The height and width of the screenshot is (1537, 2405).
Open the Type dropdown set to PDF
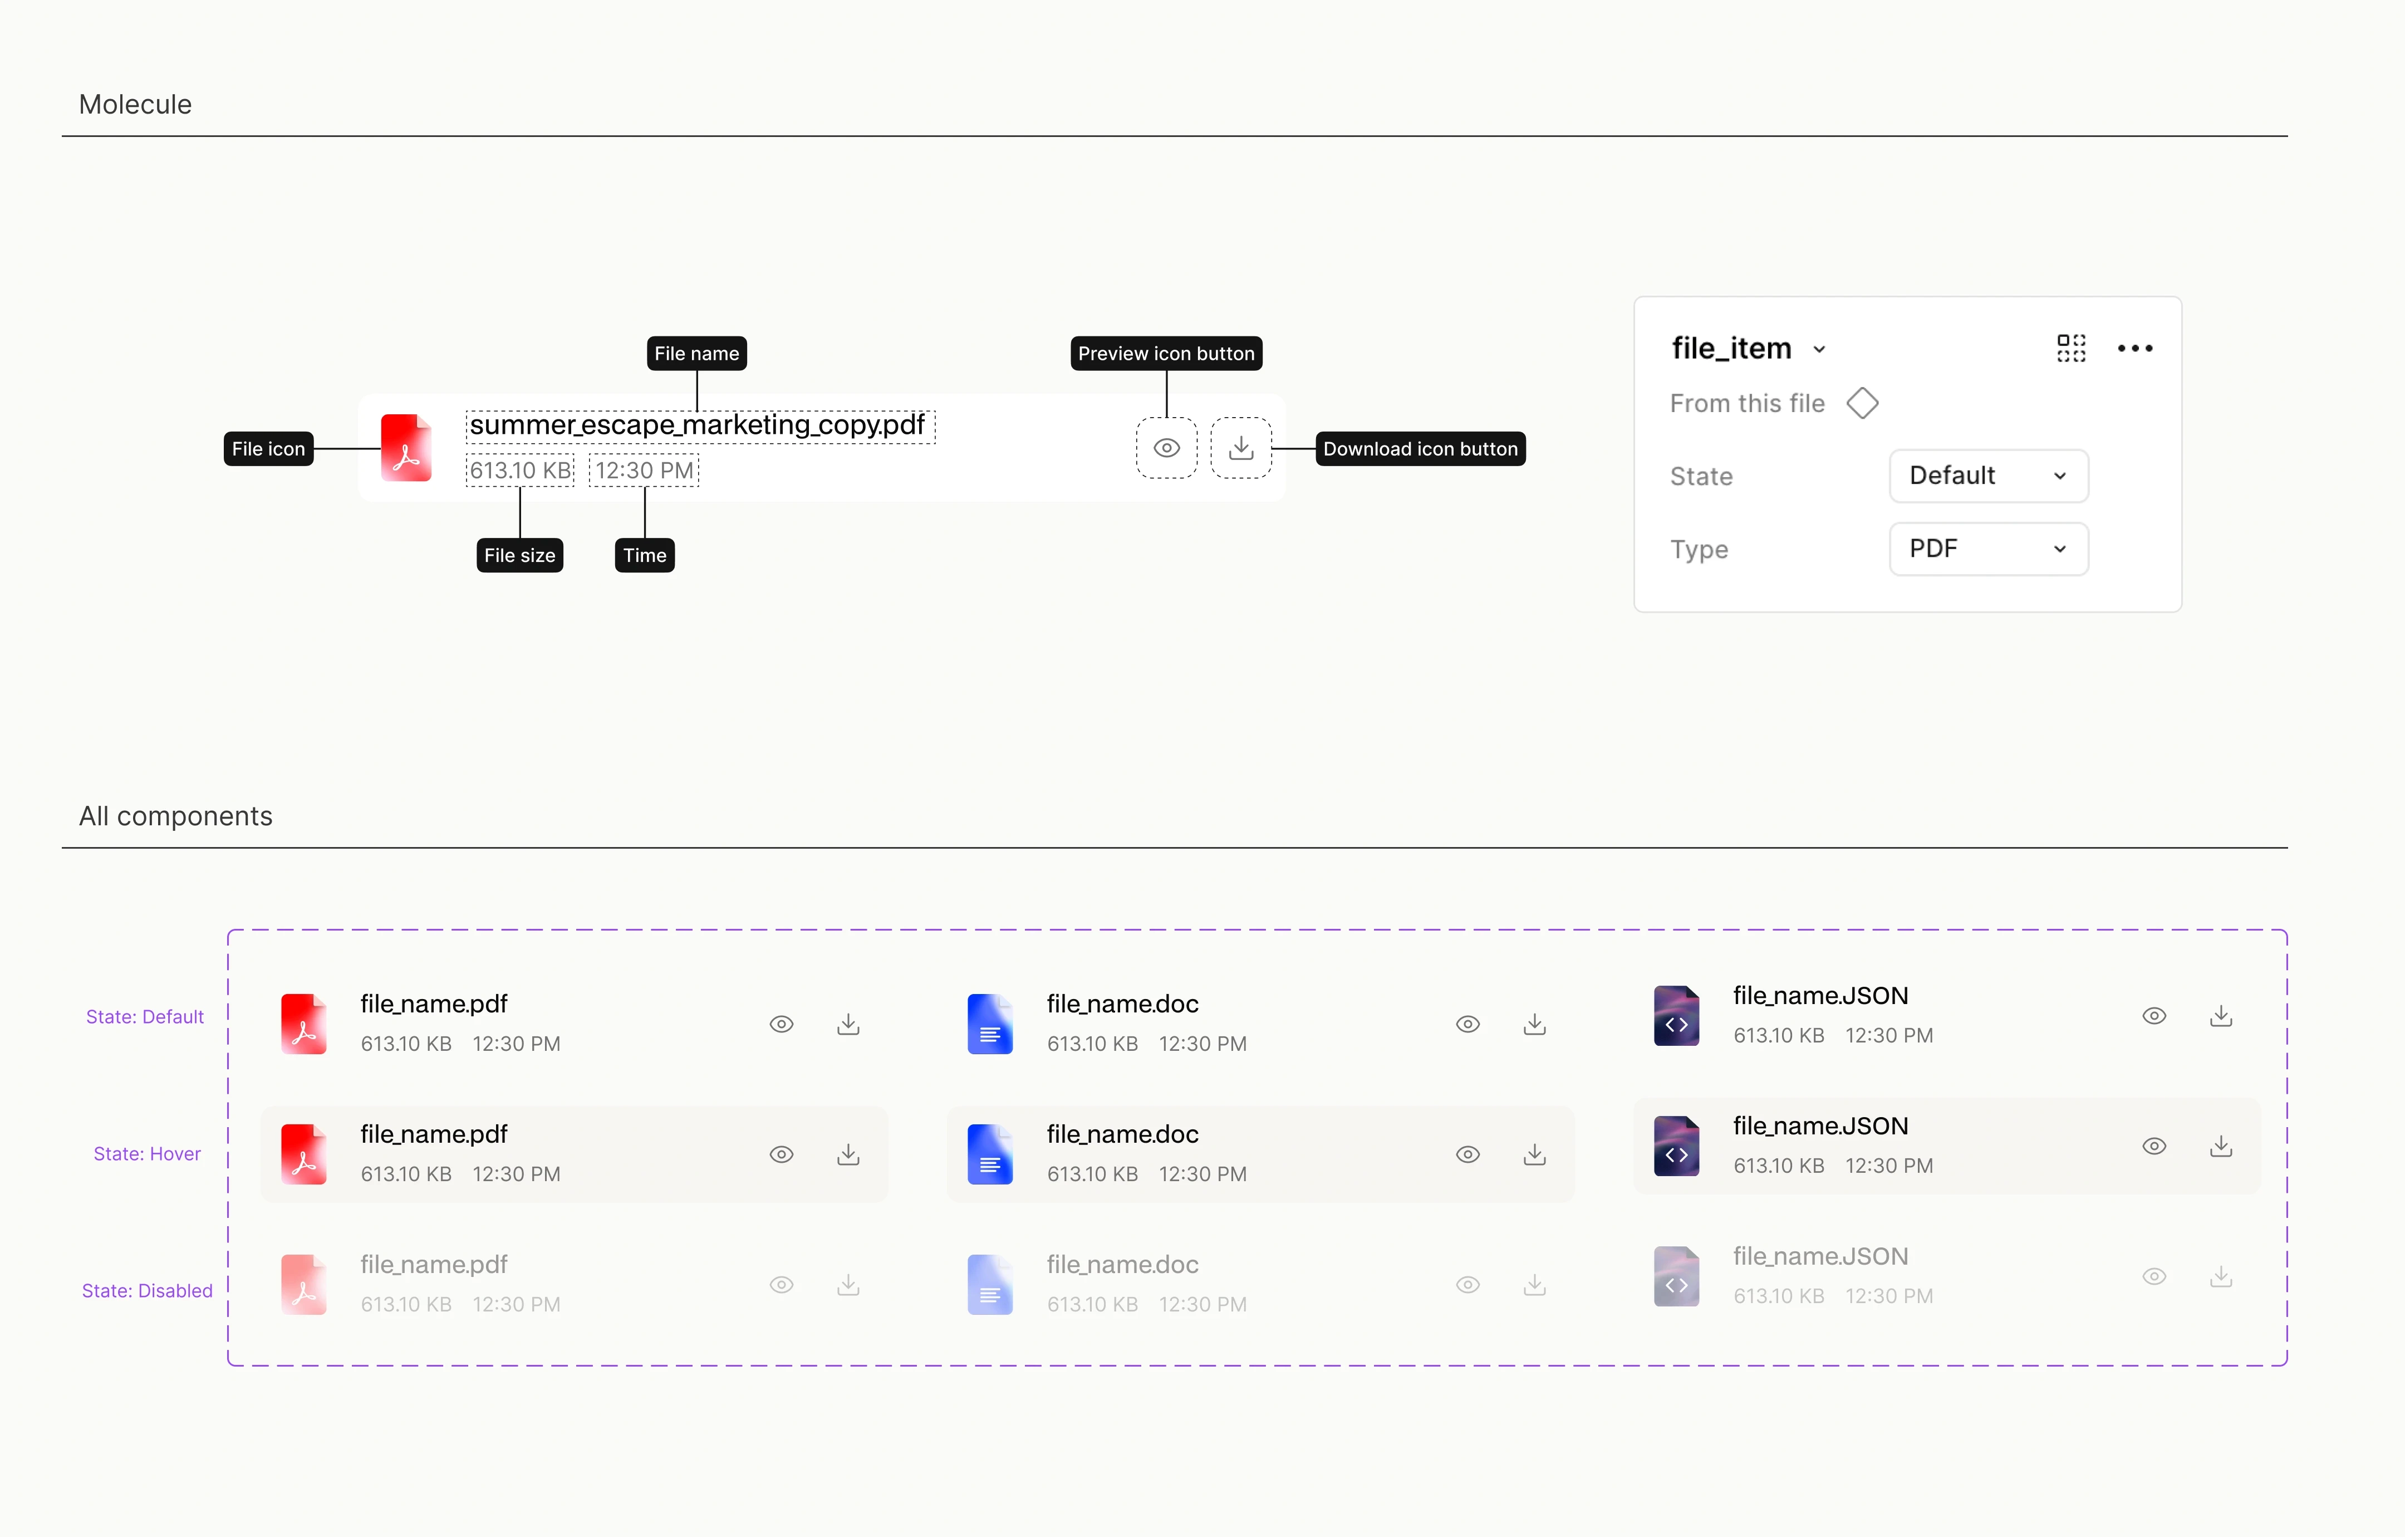point(1987,549)
